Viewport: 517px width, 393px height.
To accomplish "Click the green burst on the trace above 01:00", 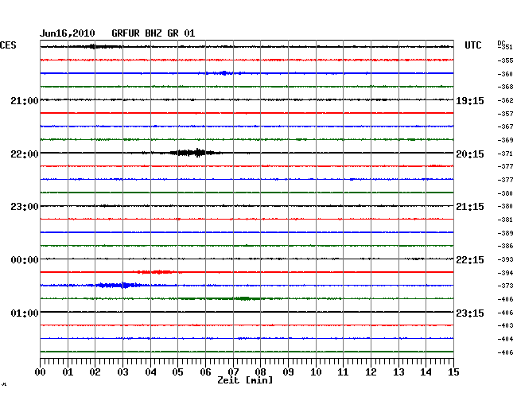I will pyautogui.click(x=244, y=298).
